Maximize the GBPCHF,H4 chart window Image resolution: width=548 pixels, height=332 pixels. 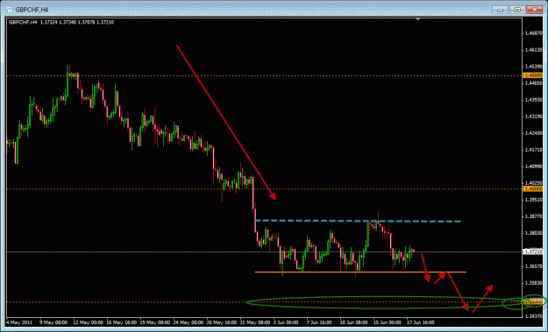tap(517, 10)
